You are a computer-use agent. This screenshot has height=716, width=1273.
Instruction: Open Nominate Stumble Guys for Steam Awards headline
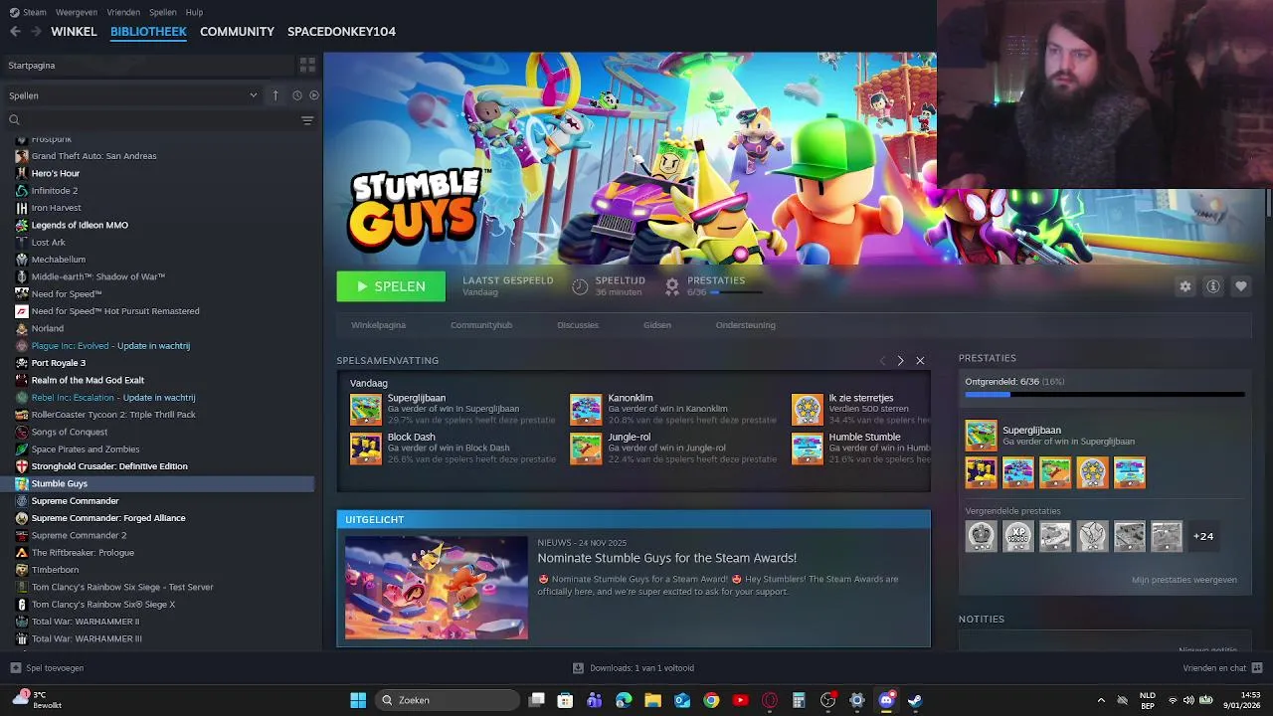667,558
